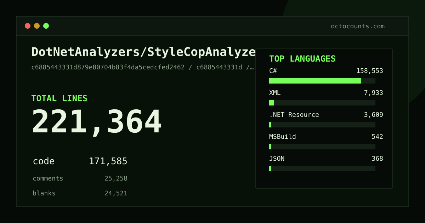Click the MSBuild progress bar
Viewport: 425px width, 223px height.
click(x=322, y=147)
